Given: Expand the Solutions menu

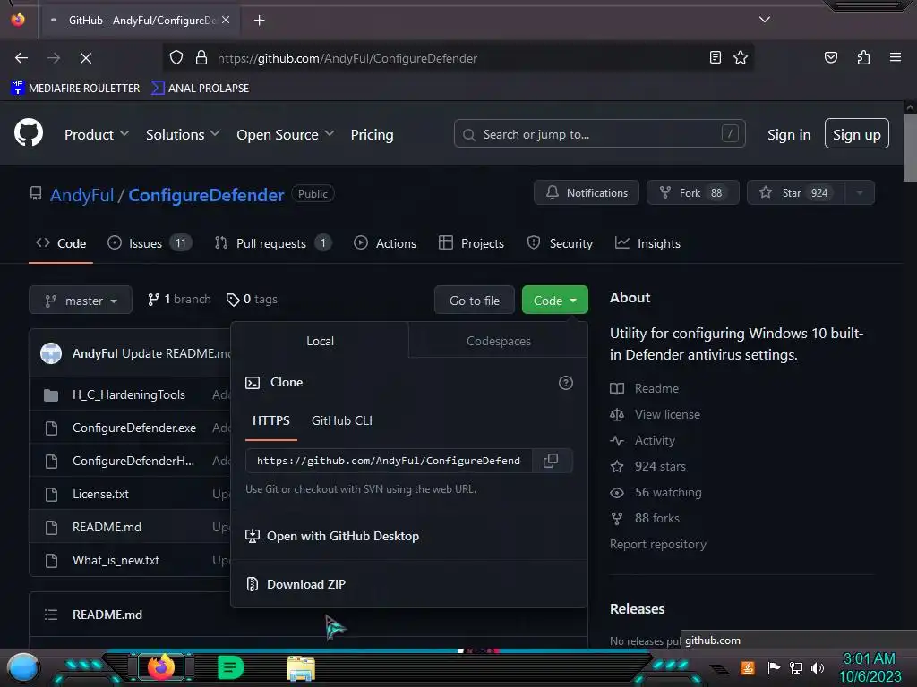Looking at the screenshot, I should pos(183,134).
